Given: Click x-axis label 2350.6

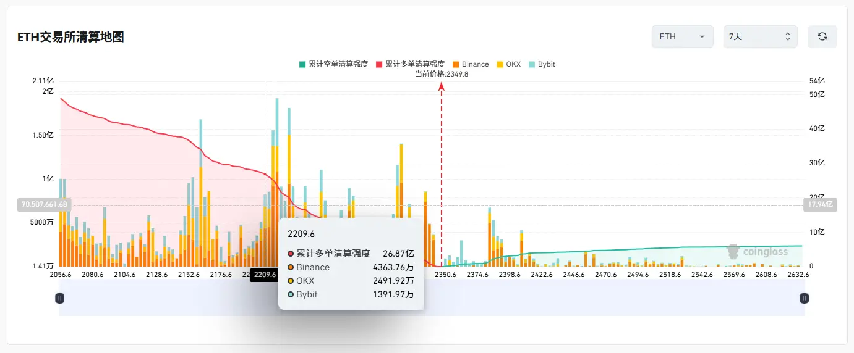Looking at the screenshot, I should (x=445, y=275).
